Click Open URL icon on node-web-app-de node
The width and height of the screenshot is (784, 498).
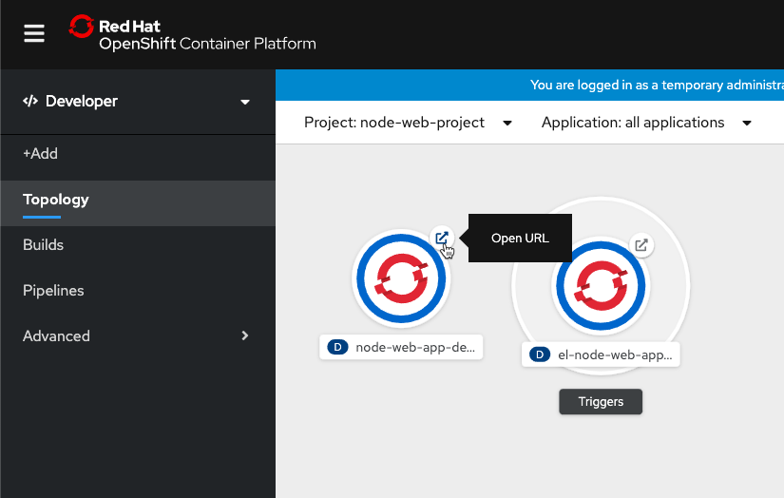point(442,238)
